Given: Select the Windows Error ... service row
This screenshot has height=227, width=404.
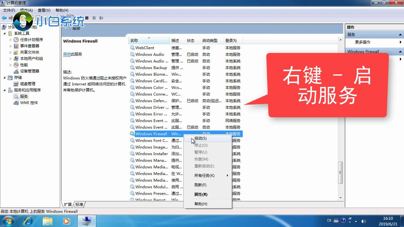Looking at the screenshot, I should tap(186, 114).
